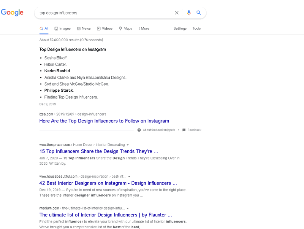Switch to the News tab
Screen dimensions: 304x229
[84, 29]
